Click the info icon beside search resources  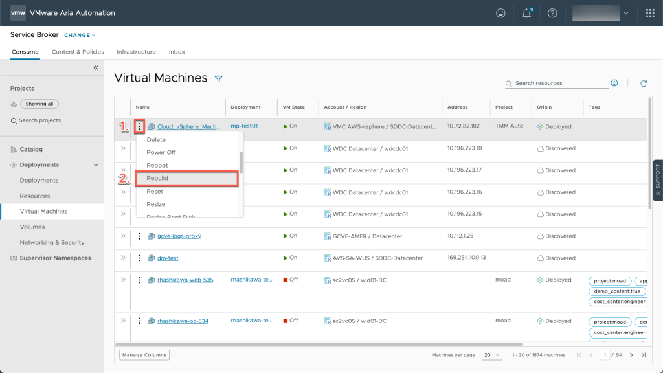614,83
